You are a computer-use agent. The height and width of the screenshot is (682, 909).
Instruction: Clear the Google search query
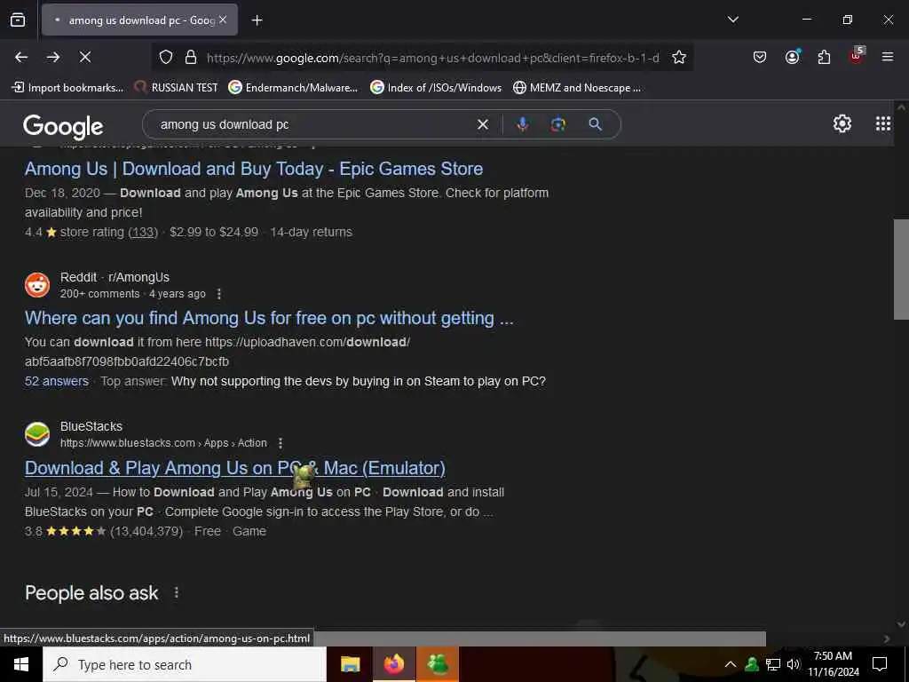(482, 124)
